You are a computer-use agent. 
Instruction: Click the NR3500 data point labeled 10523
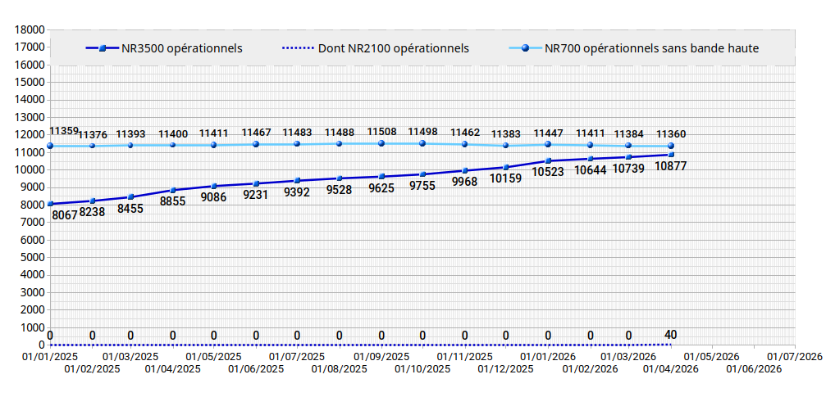pos(548,160)
